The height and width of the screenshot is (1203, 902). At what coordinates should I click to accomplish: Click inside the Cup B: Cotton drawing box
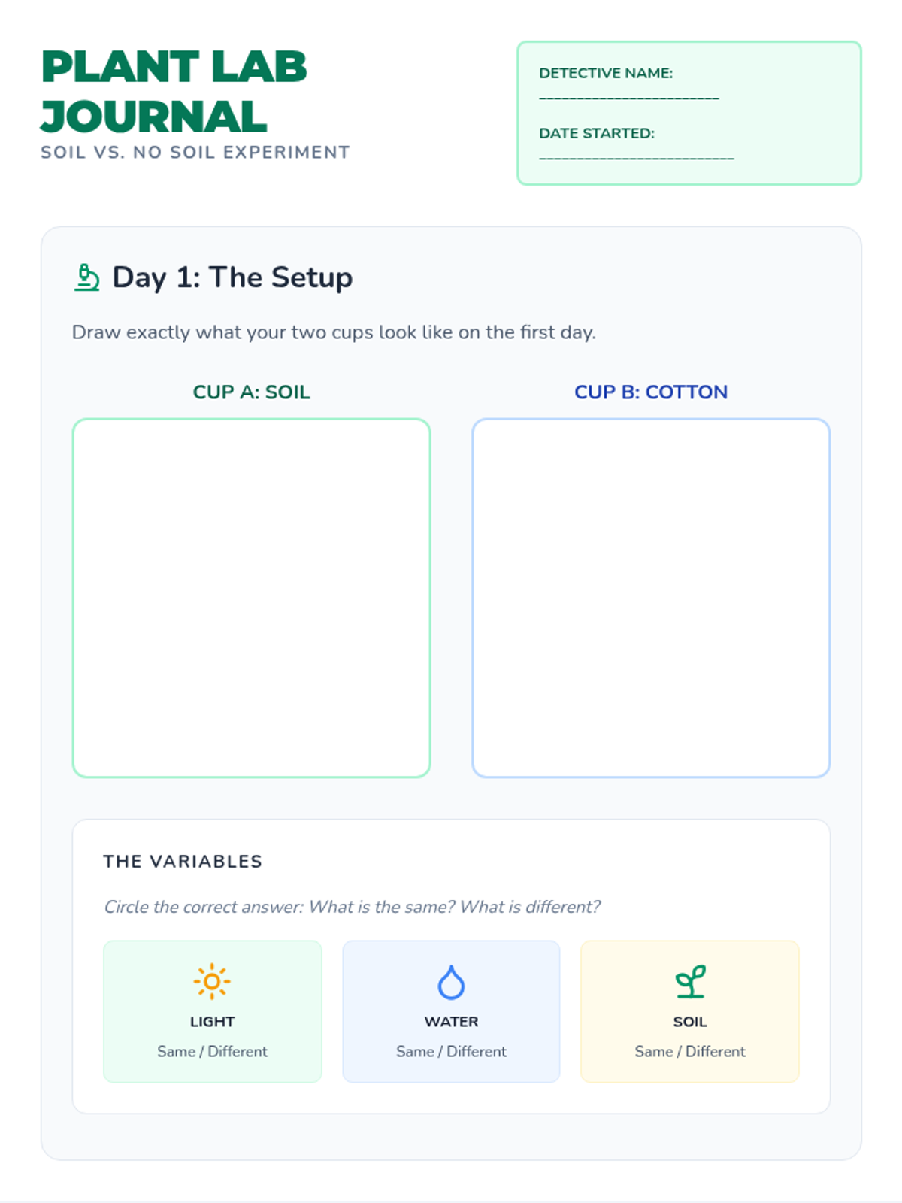(651, 598)
